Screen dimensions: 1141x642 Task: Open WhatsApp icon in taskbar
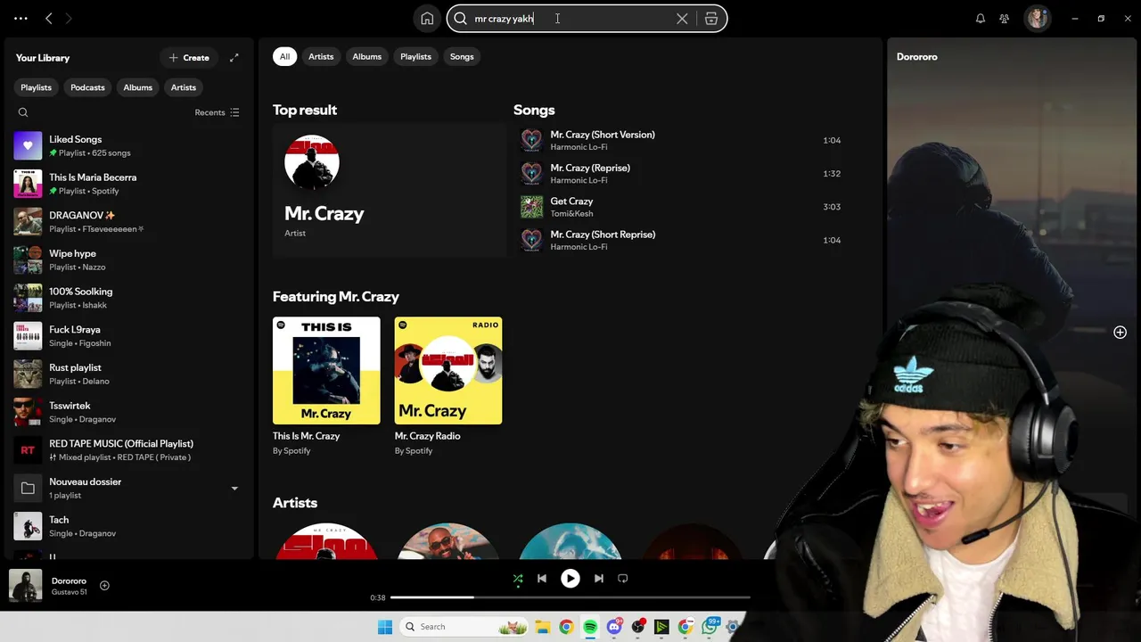(710, 627)
